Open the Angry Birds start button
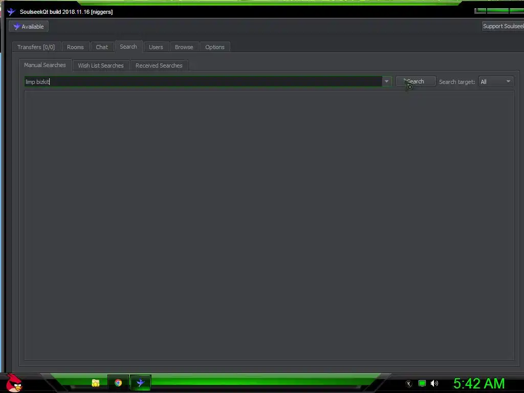 pyautogui.click(x=14, y=383)
